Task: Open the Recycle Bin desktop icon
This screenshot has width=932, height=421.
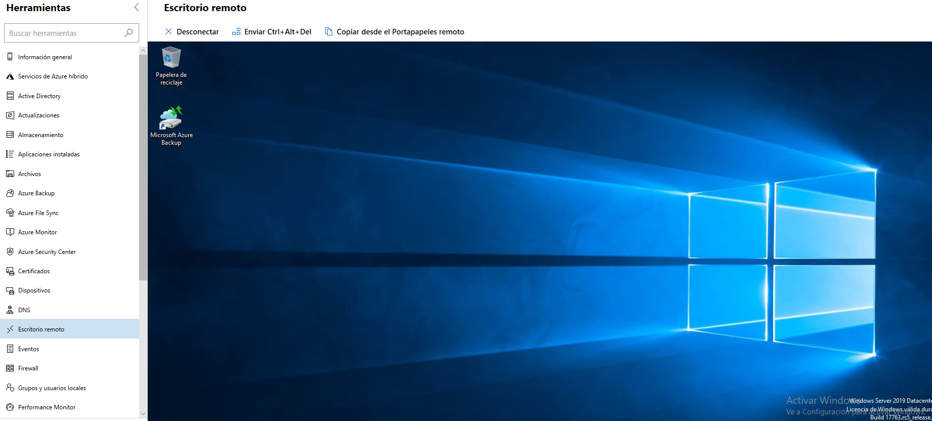Action: click(x=171, y=59)
